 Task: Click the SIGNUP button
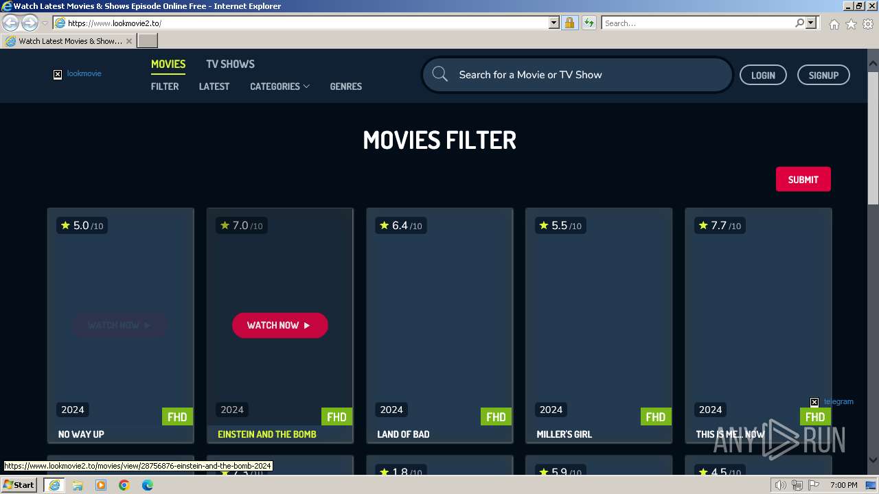point(823,75)
